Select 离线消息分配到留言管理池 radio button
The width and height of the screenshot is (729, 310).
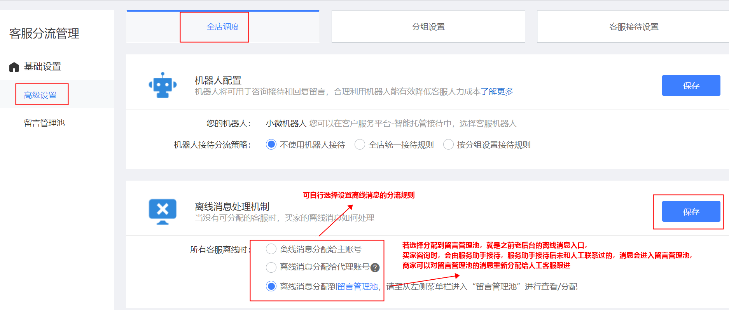pyautogui.click(x=271, y=286)
